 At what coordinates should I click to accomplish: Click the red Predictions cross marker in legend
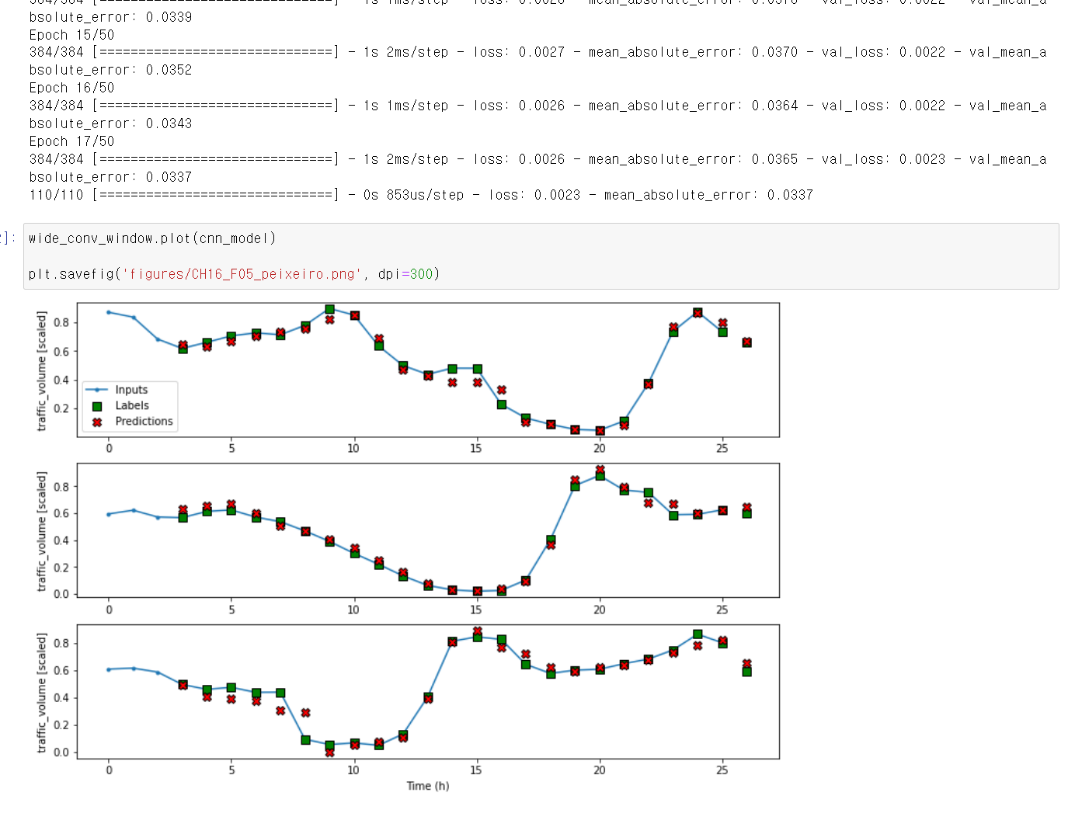tap(97, 422)
